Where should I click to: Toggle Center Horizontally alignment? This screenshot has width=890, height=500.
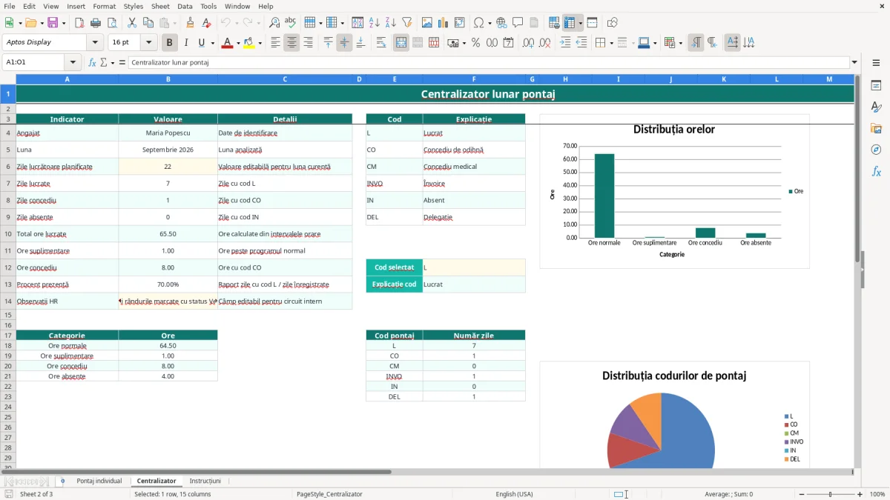[x=291, y=43]
